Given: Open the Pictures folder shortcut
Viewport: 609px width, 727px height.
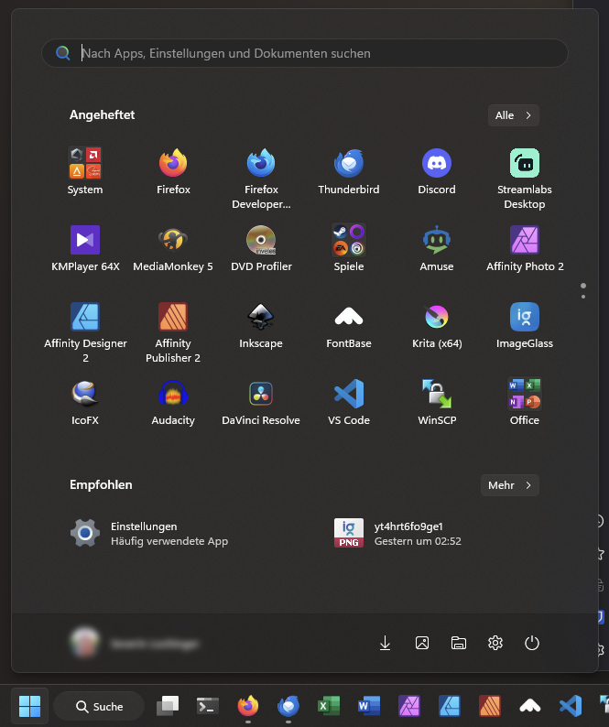Looking at the screenshot, I should [422, 643].
